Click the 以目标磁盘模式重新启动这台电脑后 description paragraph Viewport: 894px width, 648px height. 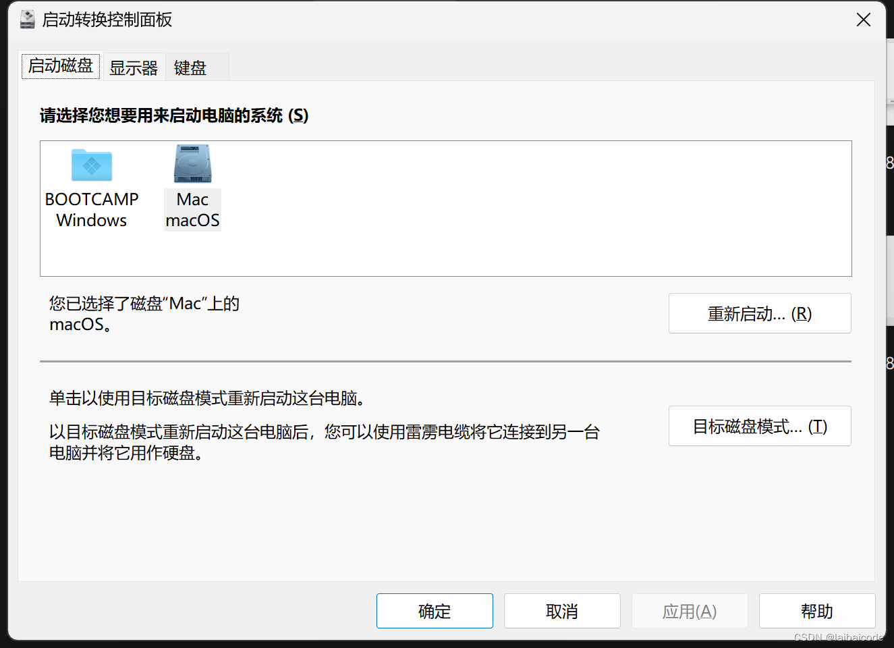pos(325,442)
